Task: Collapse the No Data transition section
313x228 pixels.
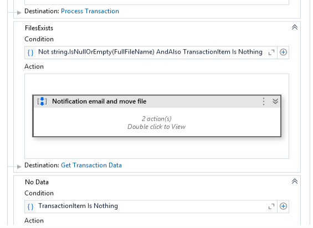Action: pos(295,182)
